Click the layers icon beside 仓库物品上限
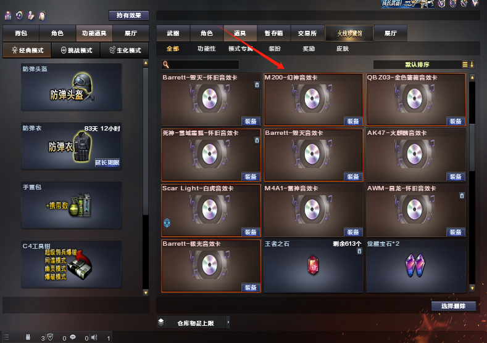This screenshot has width=487, height=343. pyautogui.click(x=161, y=322)
